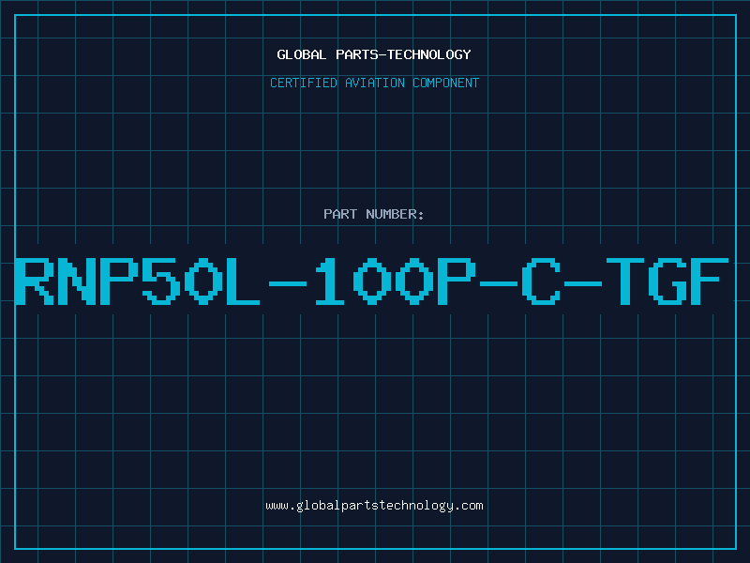Click the large letter R starting part number
Screen dimensions: 750x563
click(x=35, y=281)
